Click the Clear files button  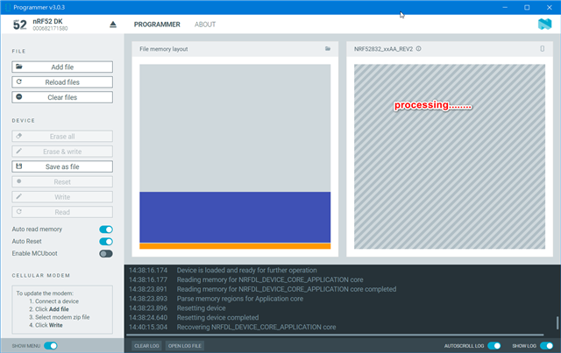click(x=62, y=97)
